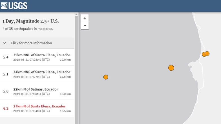Click the left marker of the overlapping coastal pair
The width and height of the screenshot is (221, 124).
[204, 54]
